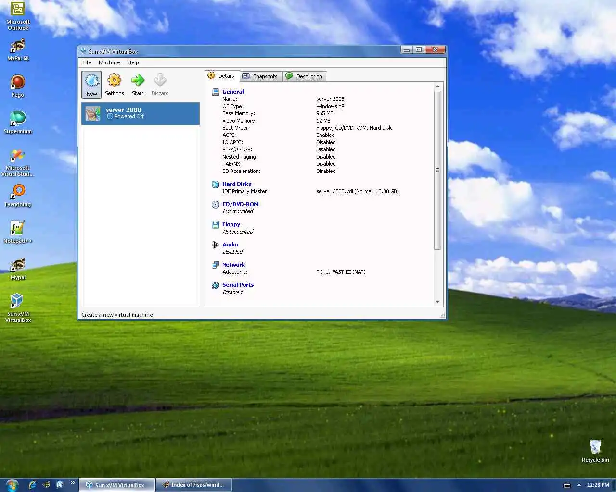Click the Boot Order value text
This screenshot has height=492, width=616.
click(x=354, y=128)
